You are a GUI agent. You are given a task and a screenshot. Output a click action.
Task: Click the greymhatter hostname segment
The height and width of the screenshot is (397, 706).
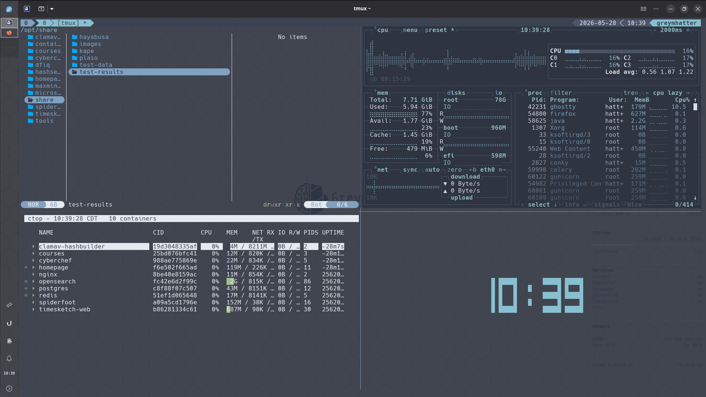[677, 23]
